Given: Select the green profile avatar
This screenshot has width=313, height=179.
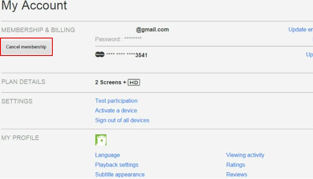Looking at the screenshot, I should click(x=101, y=140).
